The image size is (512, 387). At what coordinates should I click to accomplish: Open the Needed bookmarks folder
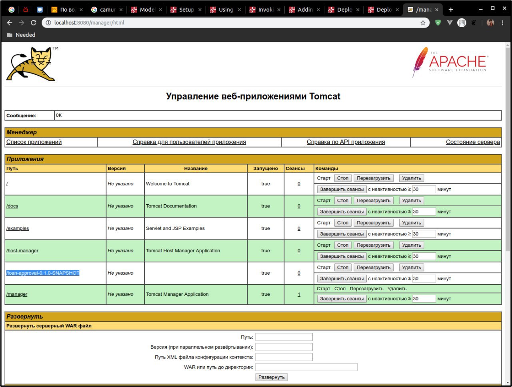[x=21, y=35]
